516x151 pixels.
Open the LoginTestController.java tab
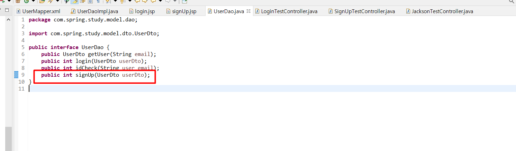click(286, 11)
